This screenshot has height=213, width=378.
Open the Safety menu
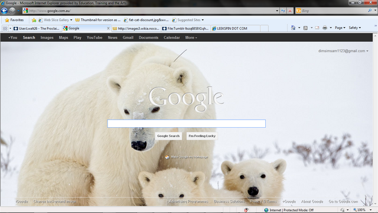[354, 28]
